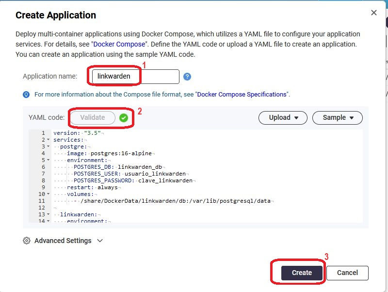The image size is (388, 292).
Task: Collapse the services block fold arrow
Action: point(48,140)
